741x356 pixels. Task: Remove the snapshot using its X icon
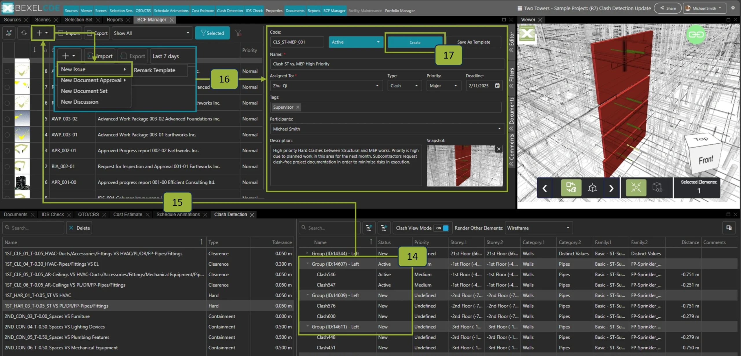coord(498,149)
